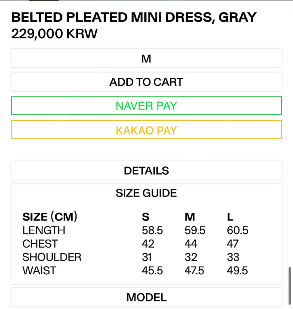Screen dimensions: 293x309
Task: Expand the DETAILS section
Action: click(146, 171)
